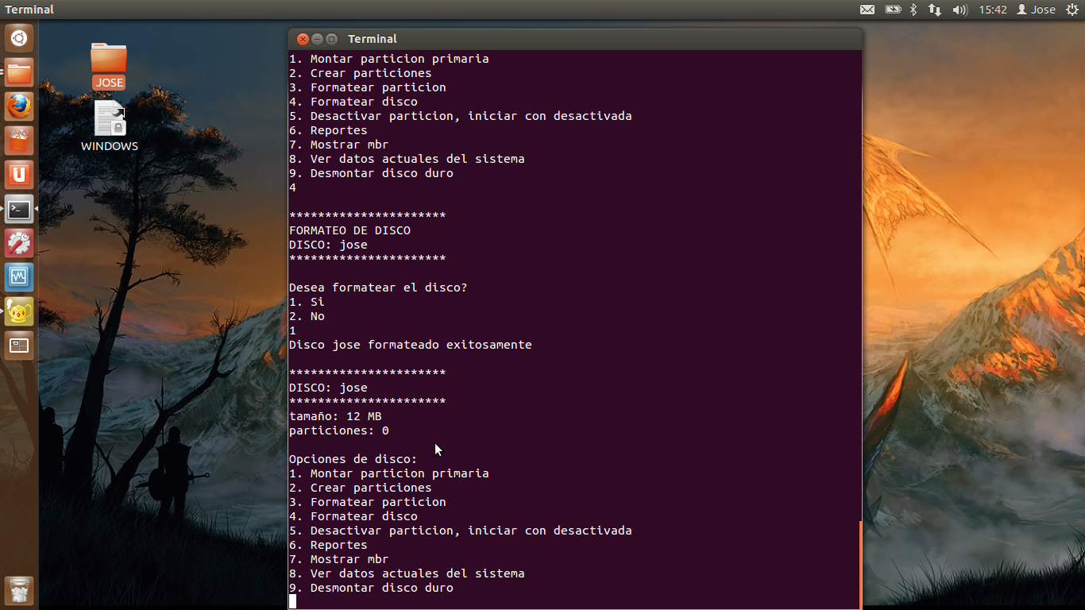Open the Ubuntu Dash home launcher

pos(19,38)
